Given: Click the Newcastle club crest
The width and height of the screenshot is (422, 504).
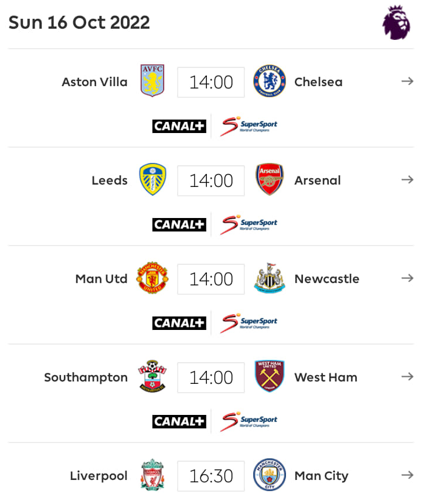Looking at the screenshot, I should pos(270,278).
